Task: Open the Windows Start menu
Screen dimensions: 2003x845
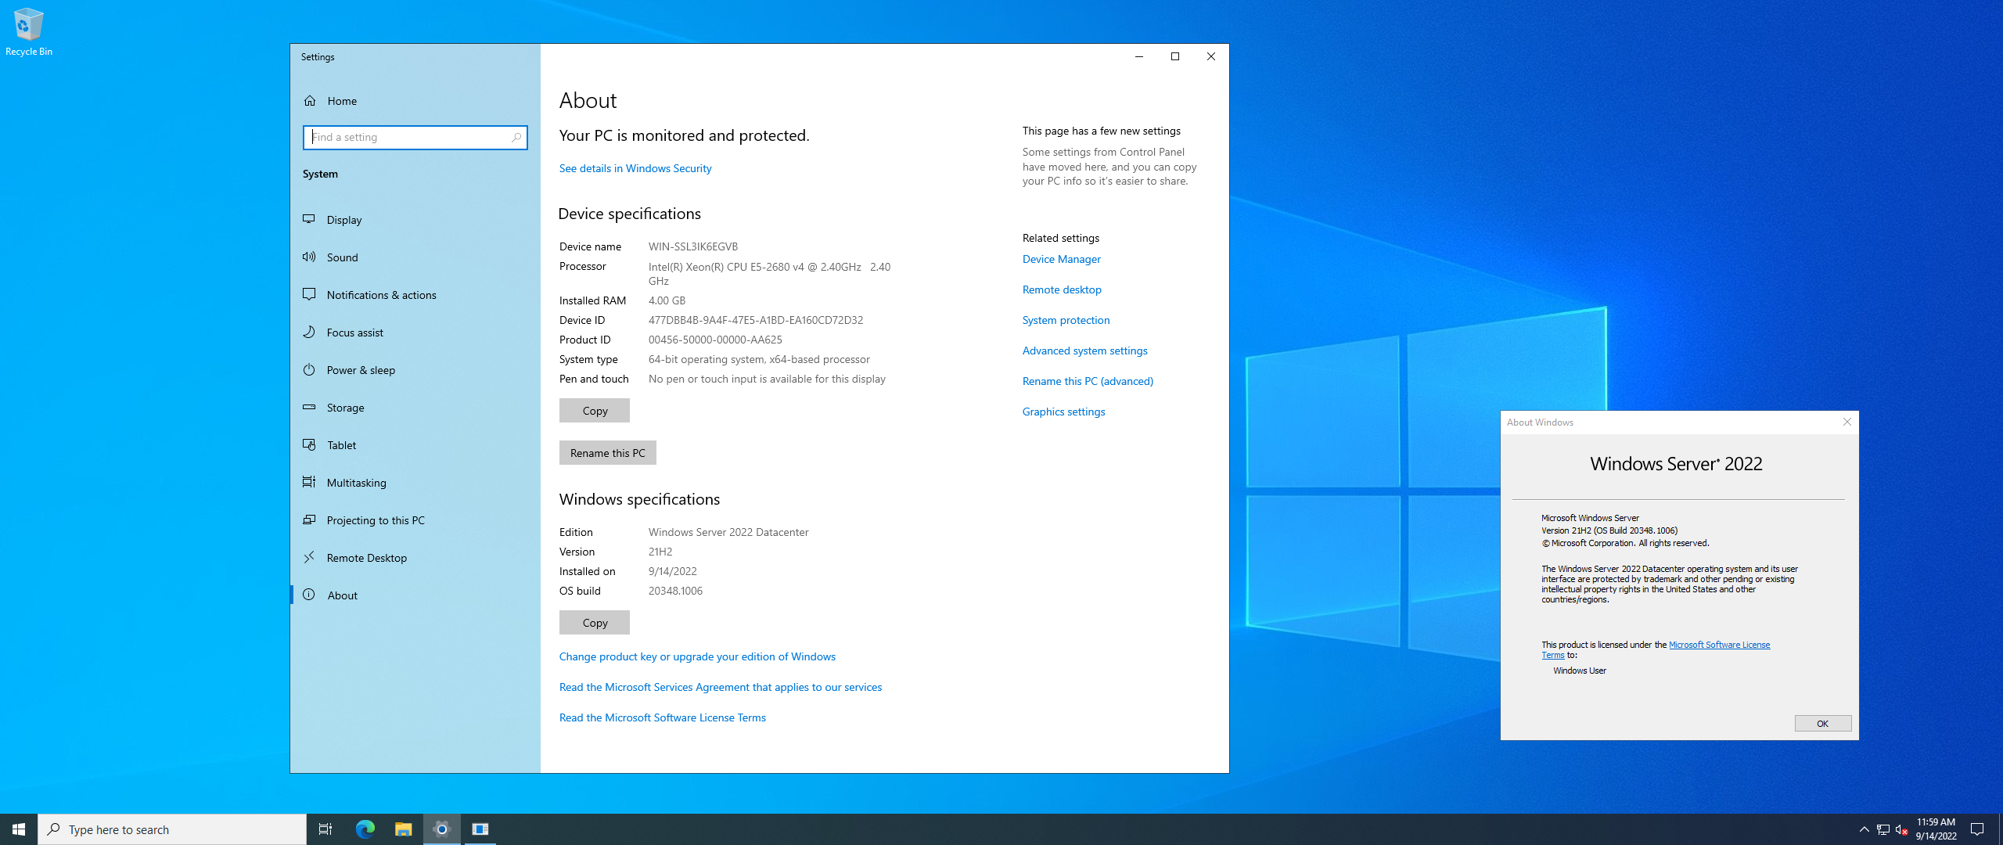Action: coord(19,829)
